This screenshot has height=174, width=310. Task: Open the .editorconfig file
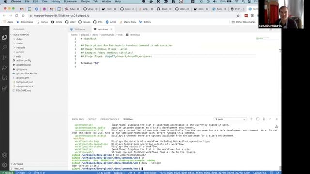click(x=24, y=60)
